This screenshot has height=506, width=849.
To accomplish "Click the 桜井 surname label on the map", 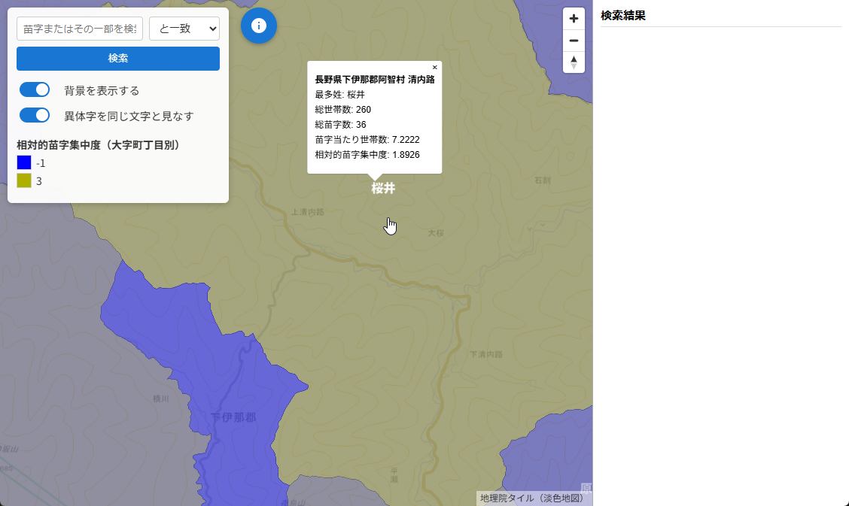I will (383, 189).
